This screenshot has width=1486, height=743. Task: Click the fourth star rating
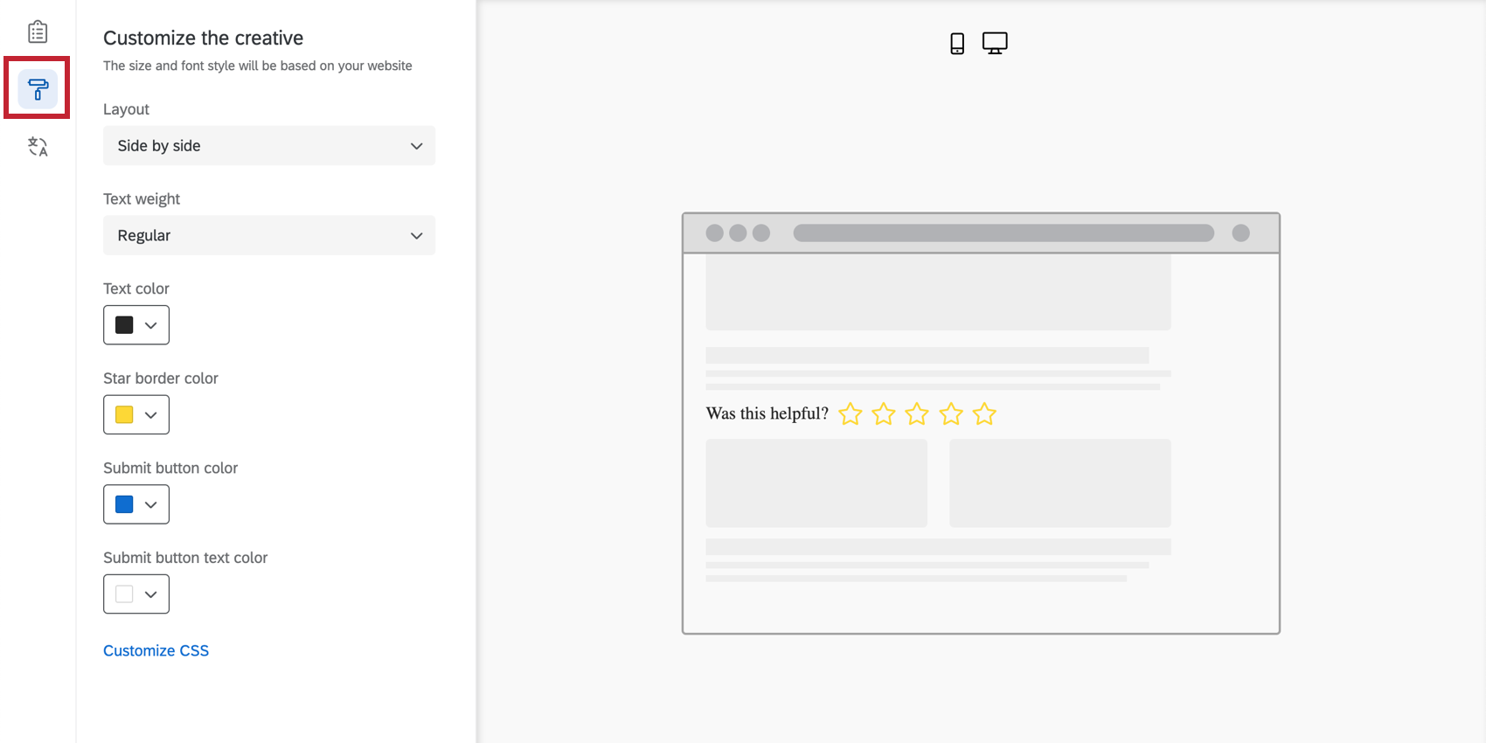click(x=951, y=413)
